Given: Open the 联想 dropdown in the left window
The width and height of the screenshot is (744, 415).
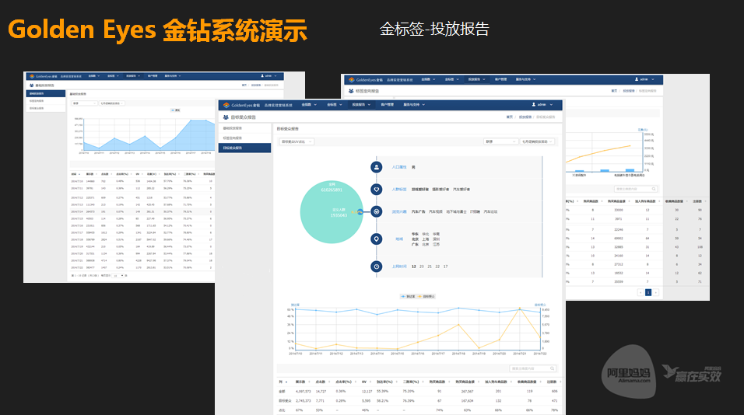Looking at the screenshot, I should [x=85, y=103].
